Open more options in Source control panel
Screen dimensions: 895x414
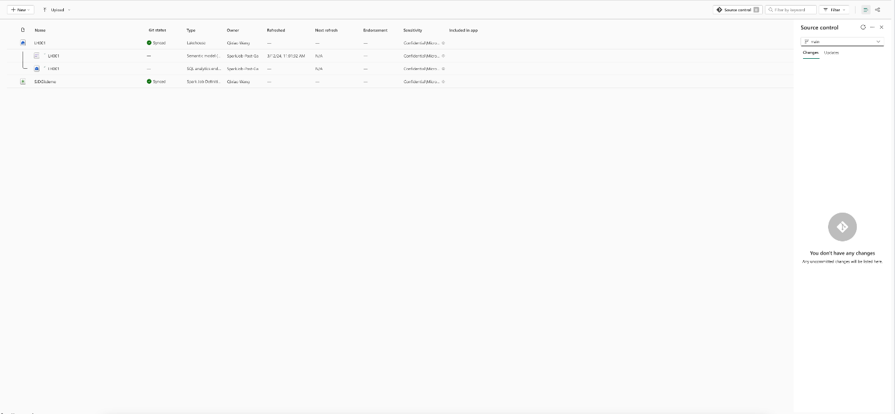[x=872, y=28]
